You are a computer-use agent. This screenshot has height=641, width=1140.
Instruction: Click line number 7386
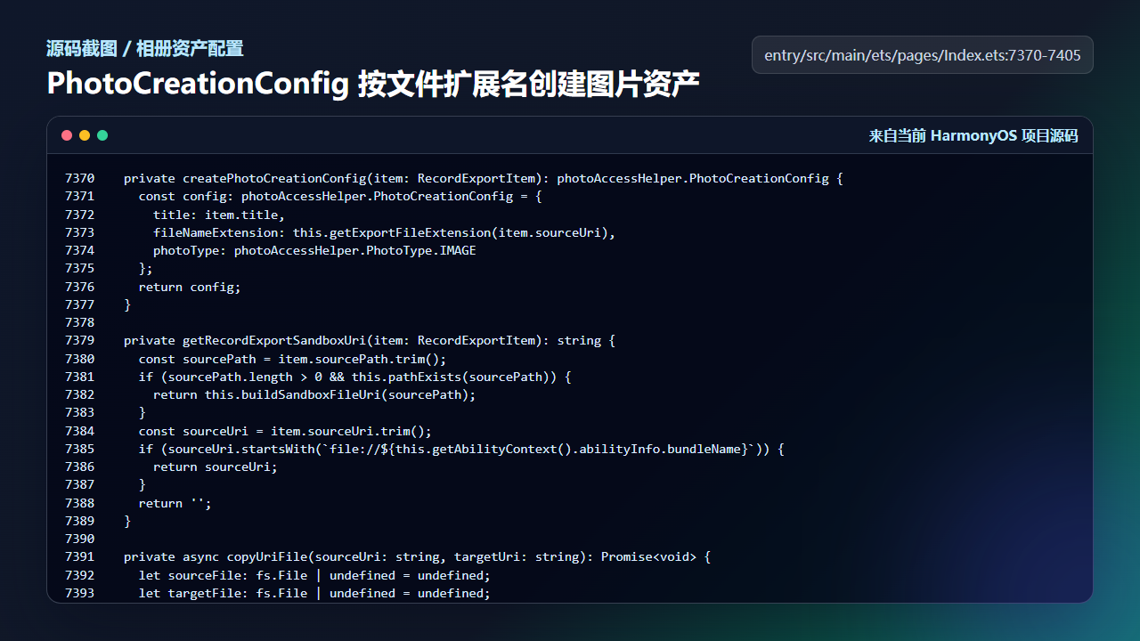tap(79, 467)
